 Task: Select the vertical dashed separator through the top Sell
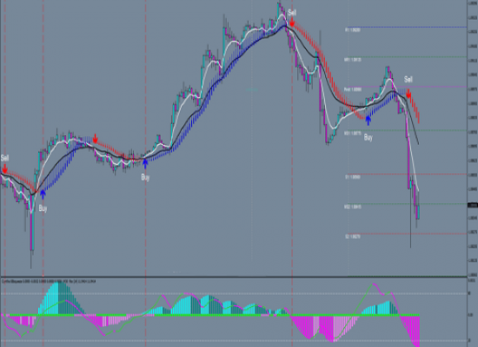(292, 173)
